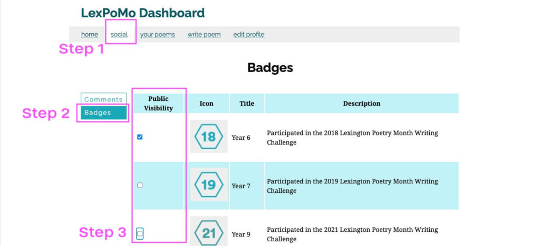Click the 18 hexagon badge icon
Viewport: 540px width, 246px height.
click(209, 136)
